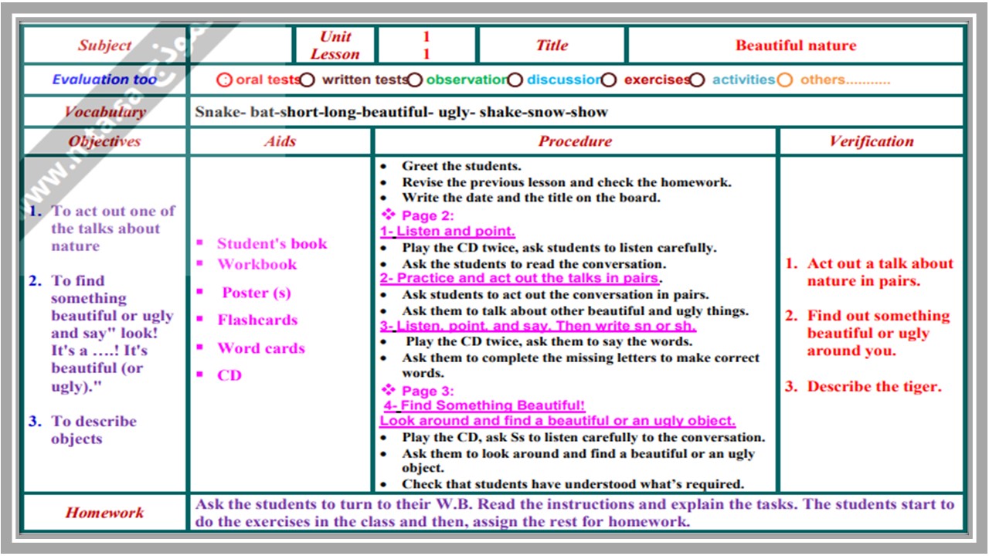989x556 pixels.
Task: Click the 'Page 2:' heading
Action: [427, 215]
